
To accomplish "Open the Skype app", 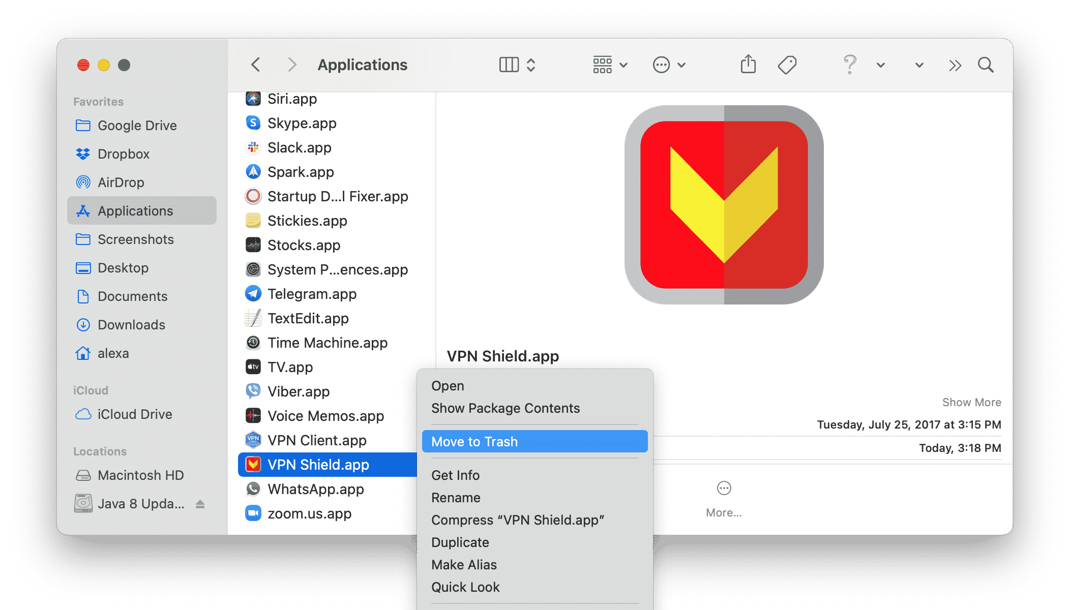I will (300, 123).
